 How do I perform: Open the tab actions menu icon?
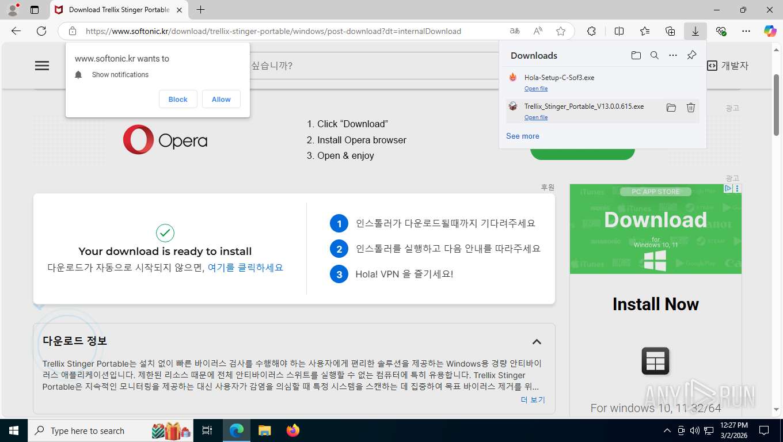coord(35,10)
